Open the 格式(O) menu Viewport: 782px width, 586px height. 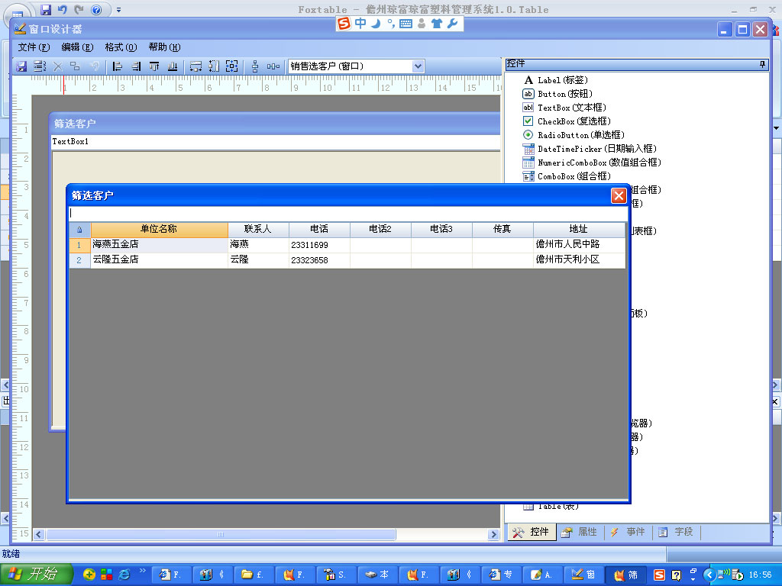(x=121, y=47)
